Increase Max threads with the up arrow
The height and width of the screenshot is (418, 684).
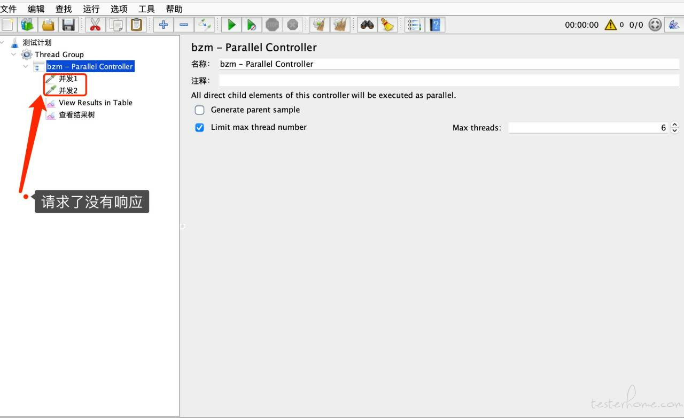pos(674,125)
